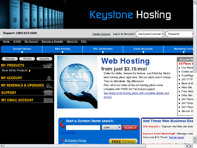This screenshot has height=148, width=197.
Task: Click the 'Log In to Account:' label
Action: point(124,34)
